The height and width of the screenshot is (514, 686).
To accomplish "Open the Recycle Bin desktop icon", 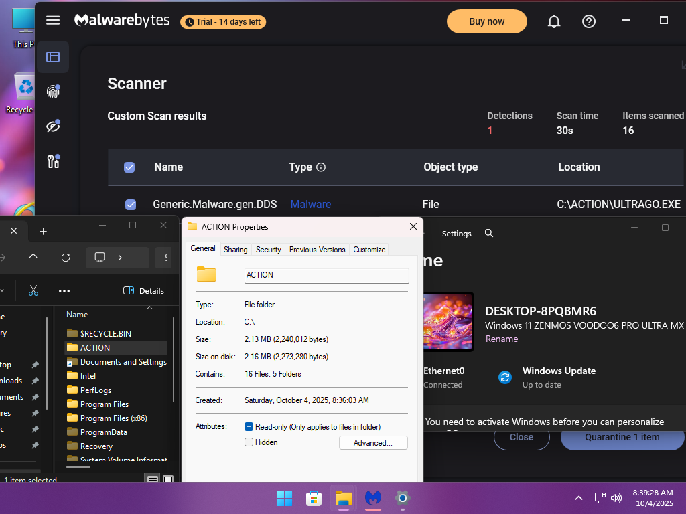I will (19, 93).
